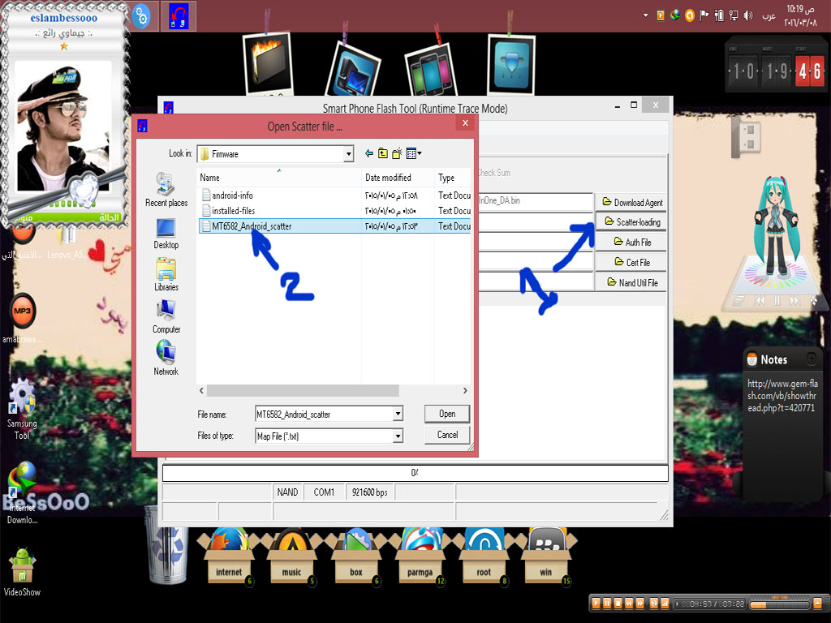The width and height of the screenshot is (831, 623).
Task: Skip backward on the orange media player
Action: pyautogui.click(x=629, y=604)
